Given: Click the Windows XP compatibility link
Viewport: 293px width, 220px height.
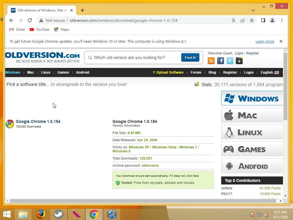Looking at the screenshot, I should click(139, 147).
